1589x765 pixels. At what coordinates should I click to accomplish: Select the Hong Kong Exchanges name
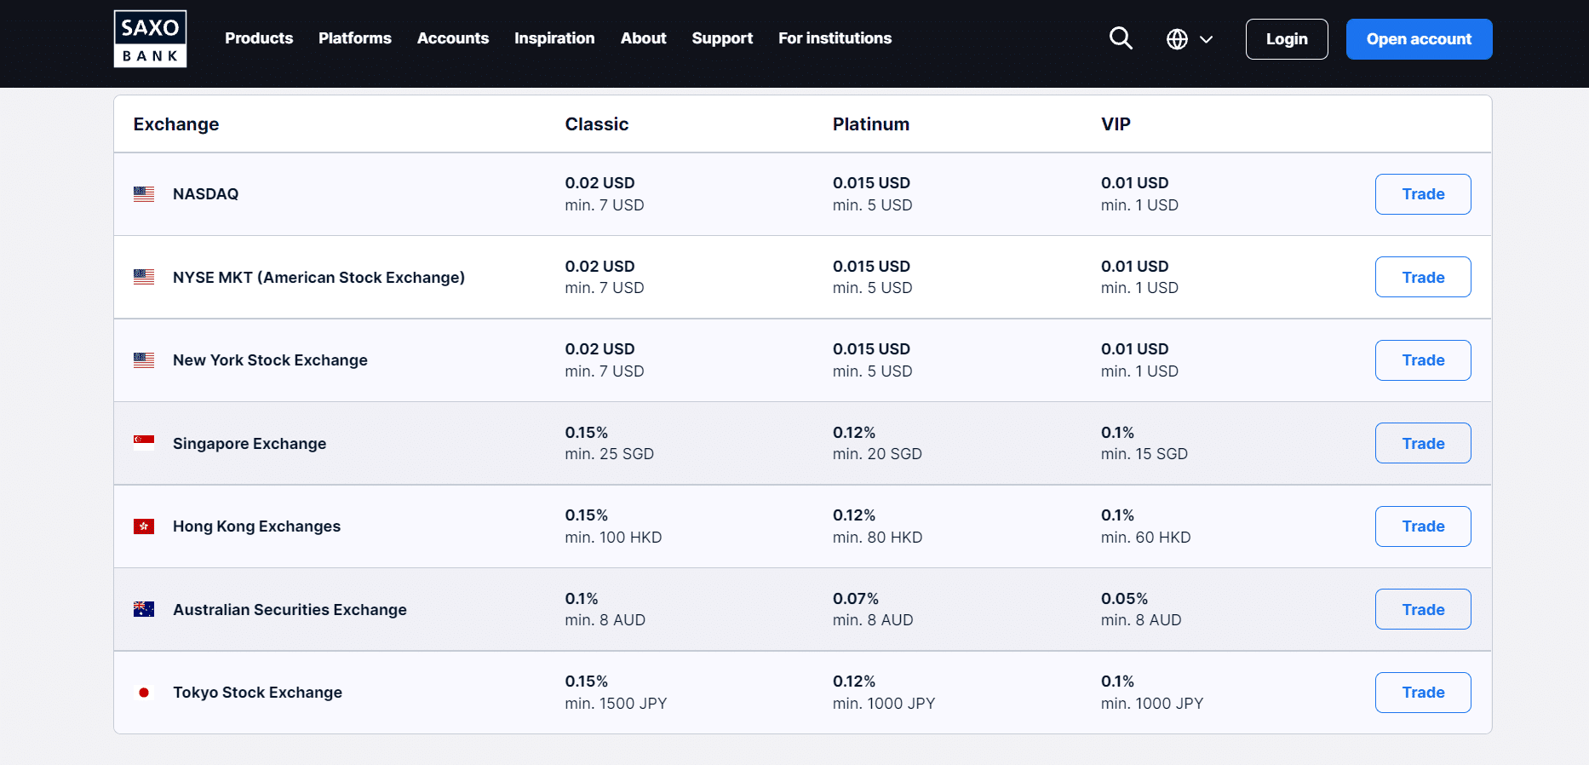coord(256,526)
